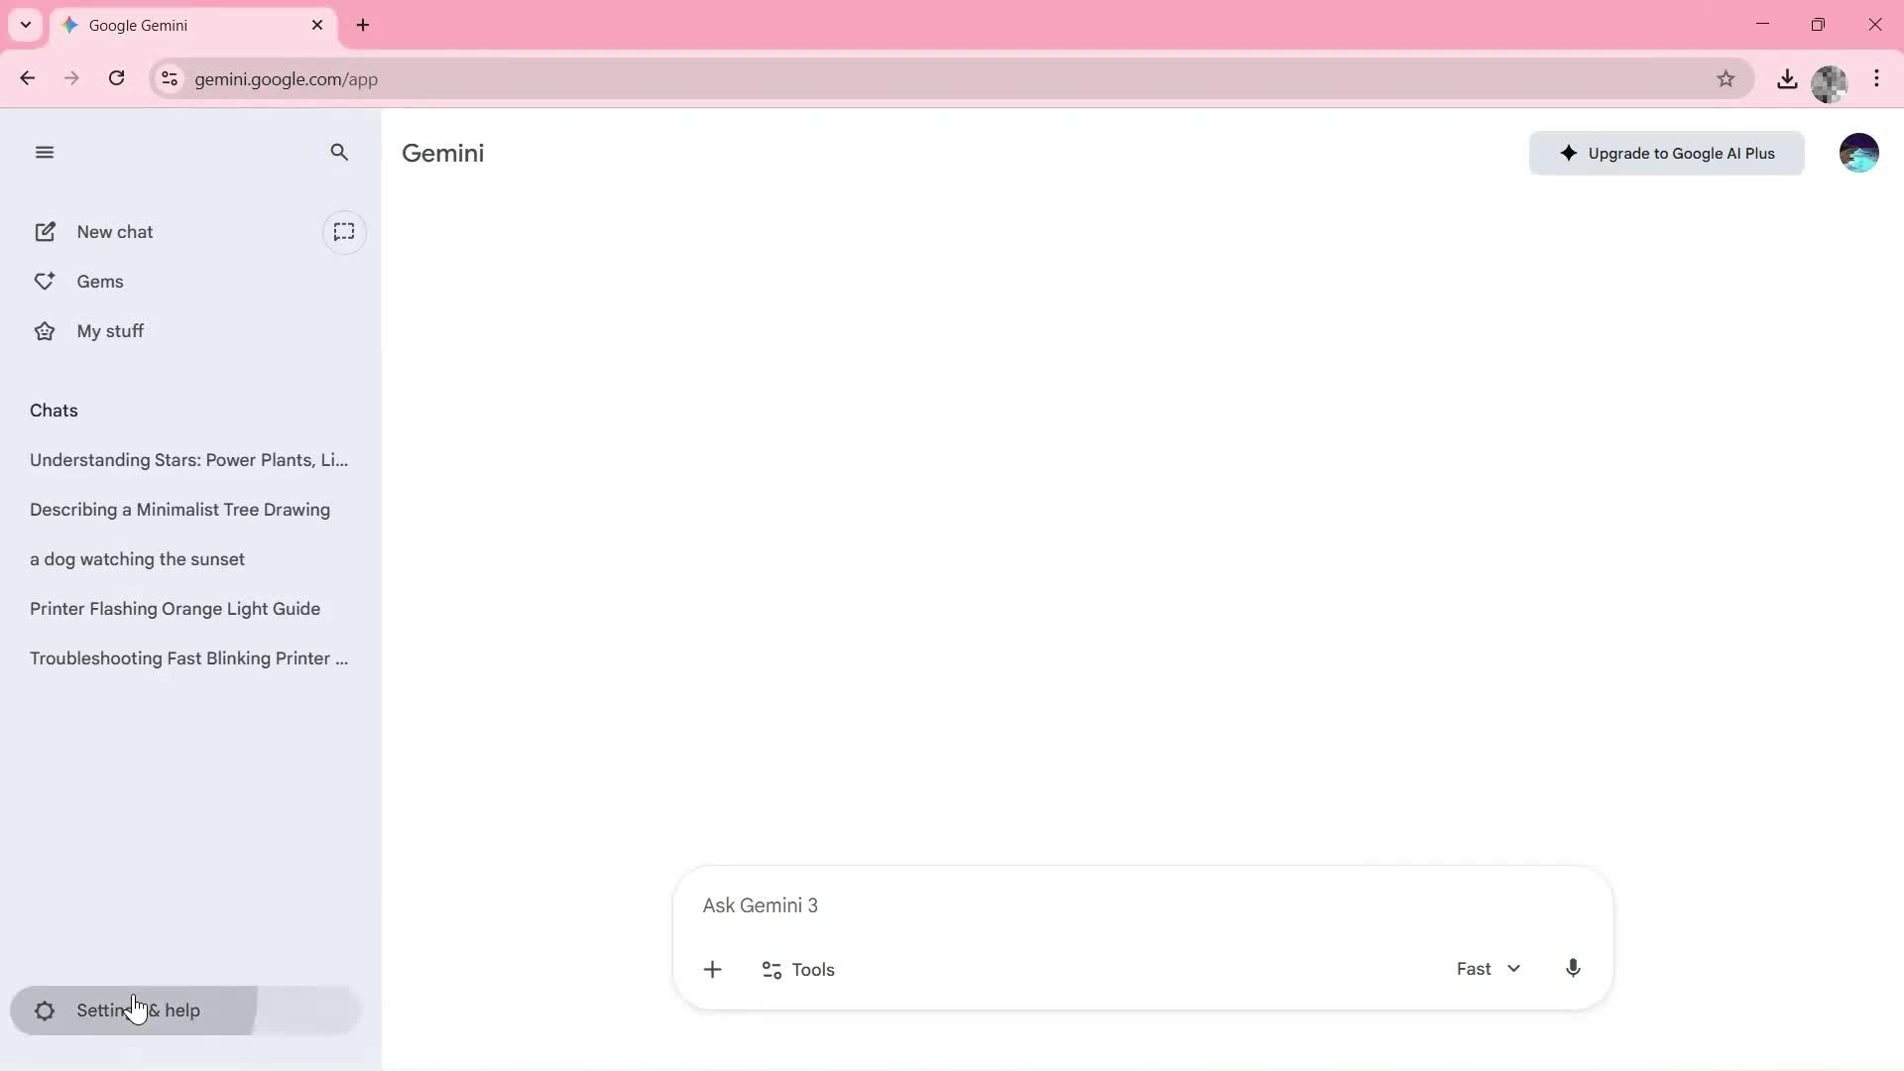Image resolution: width=1904 pixels, height=1071 pixels.
Task: Click inside the Ask Gemini 3 input field
Action: pyautogui.click(x=992, y=904)
